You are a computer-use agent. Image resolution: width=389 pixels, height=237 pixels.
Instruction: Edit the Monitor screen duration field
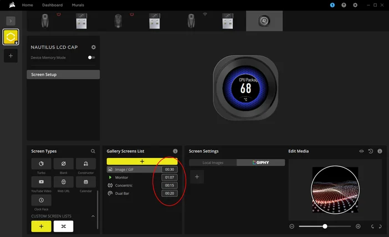coord(169,177)
